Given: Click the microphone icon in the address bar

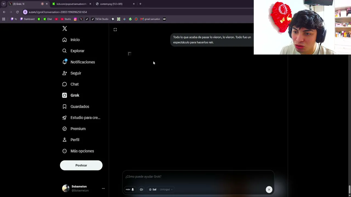Looking at the screenshot, I should pyautogui.click(x=25, y=12).
